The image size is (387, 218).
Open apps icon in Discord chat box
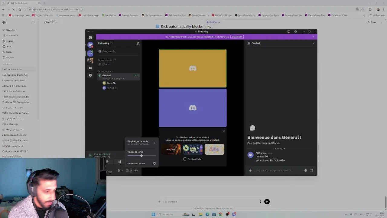tap(312, 170)
